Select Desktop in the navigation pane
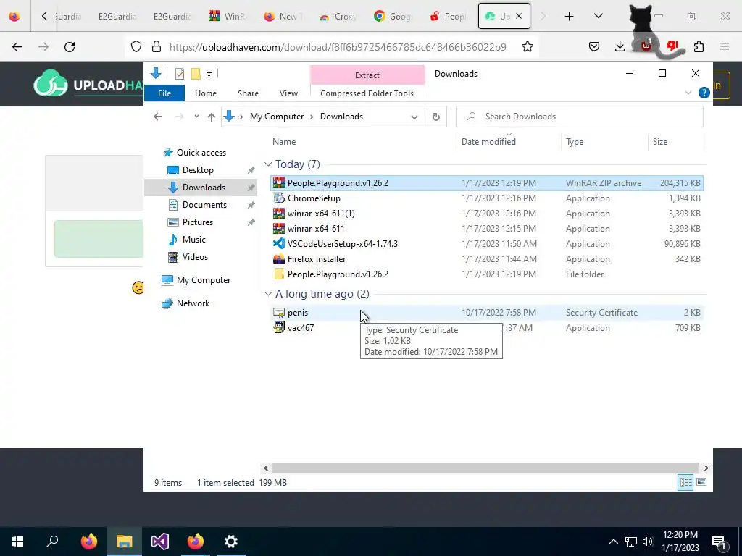 tap(198, 170)
